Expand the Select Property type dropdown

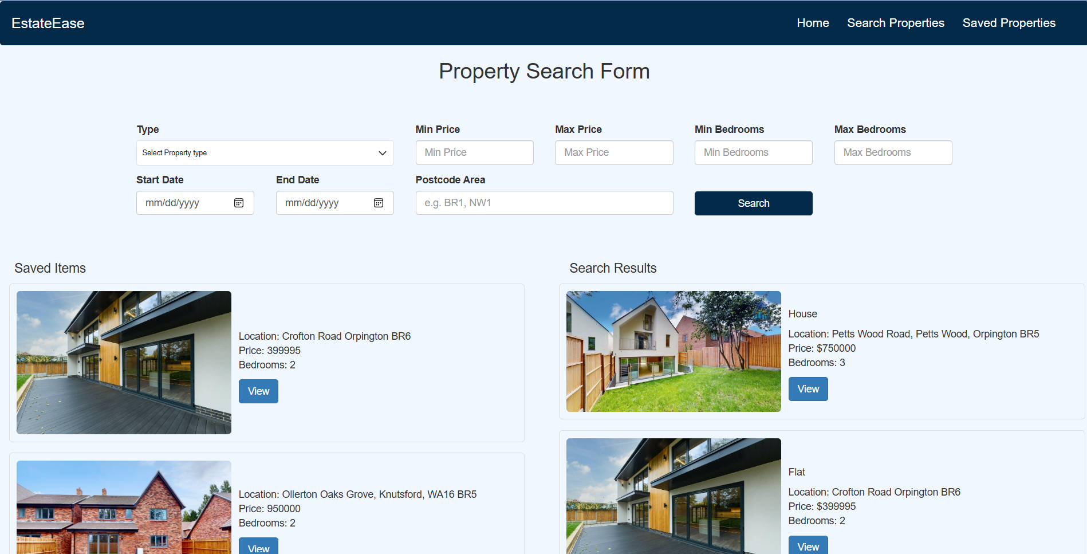pyautogui.click(x=265, y=153)
